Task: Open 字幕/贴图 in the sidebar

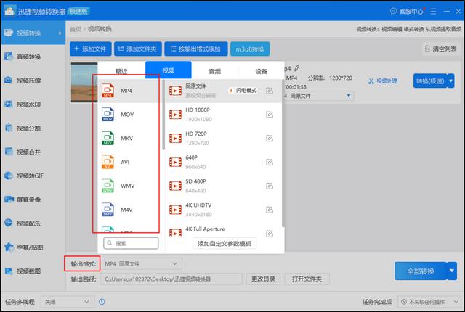Action: coord(33,247)
